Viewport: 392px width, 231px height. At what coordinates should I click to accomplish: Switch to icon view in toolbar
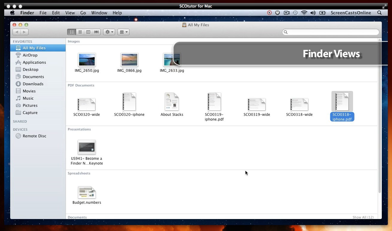pyautogui.click(x=72, y=32)
